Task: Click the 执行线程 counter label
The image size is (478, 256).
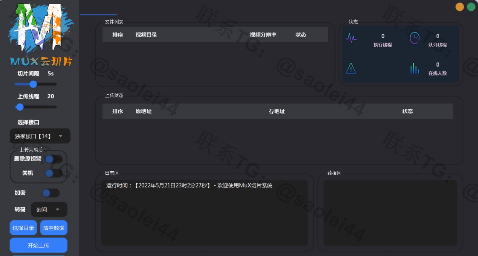Action: pos(383,45)
